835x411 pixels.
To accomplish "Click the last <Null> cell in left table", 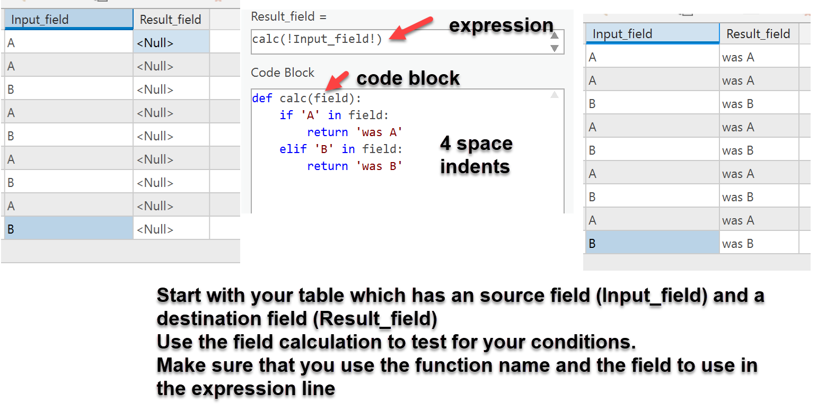I will 171,229.
